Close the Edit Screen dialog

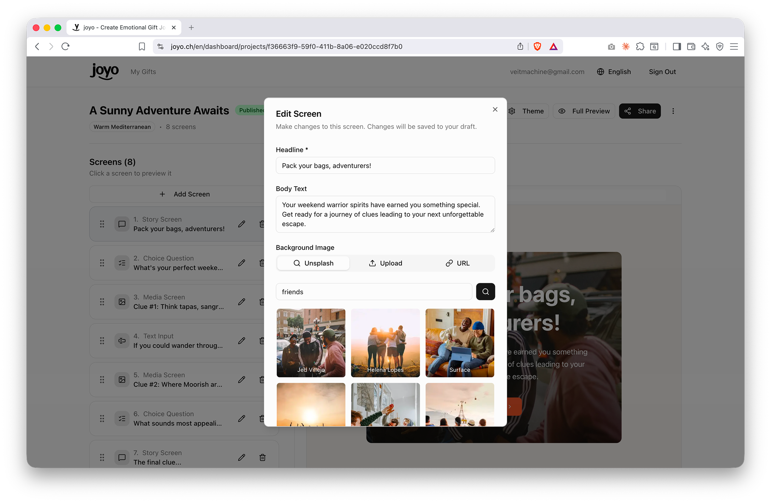coord(495,109)
